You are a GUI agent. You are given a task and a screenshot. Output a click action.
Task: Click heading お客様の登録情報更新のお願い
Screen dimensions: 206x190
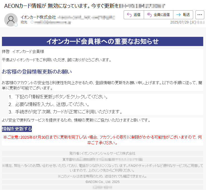tap(37, 72)
